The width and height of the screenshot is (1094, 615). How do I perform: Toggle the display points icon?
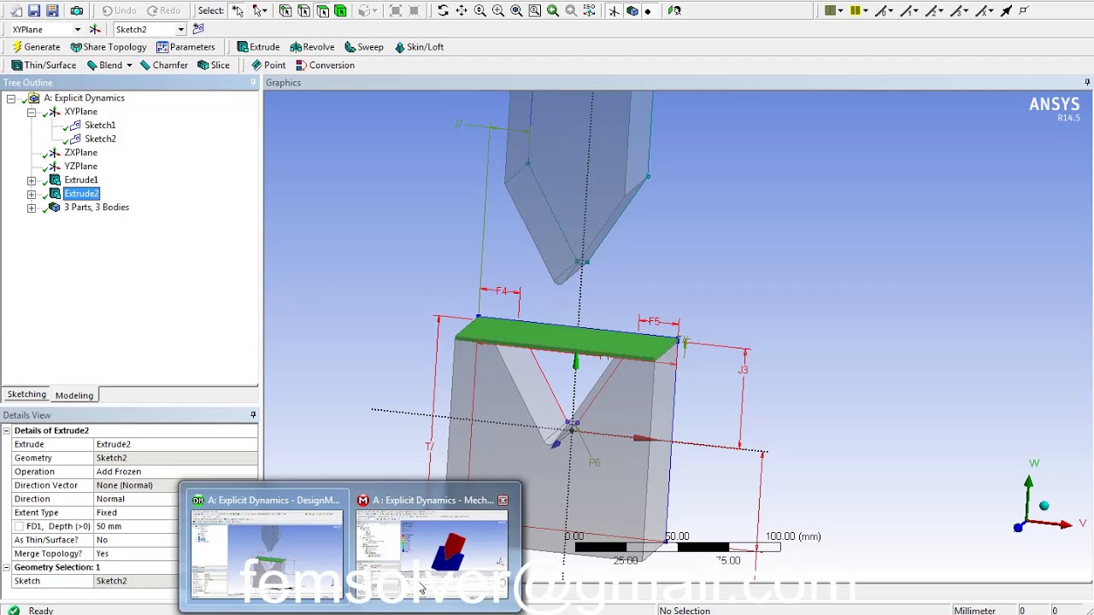coord(648,10)
